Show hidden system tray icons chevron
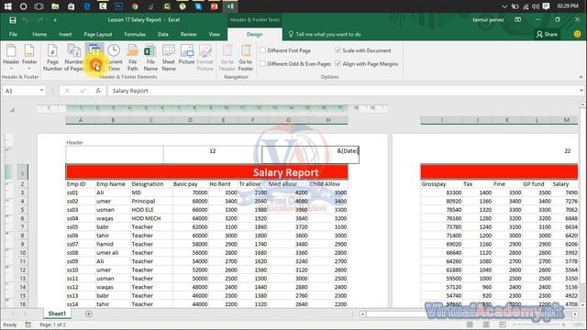 tap(504, 6)
